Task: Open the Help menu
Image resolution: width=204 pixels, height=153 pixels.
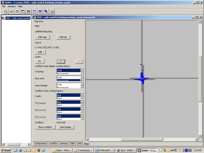Action: tap(20, 6)
